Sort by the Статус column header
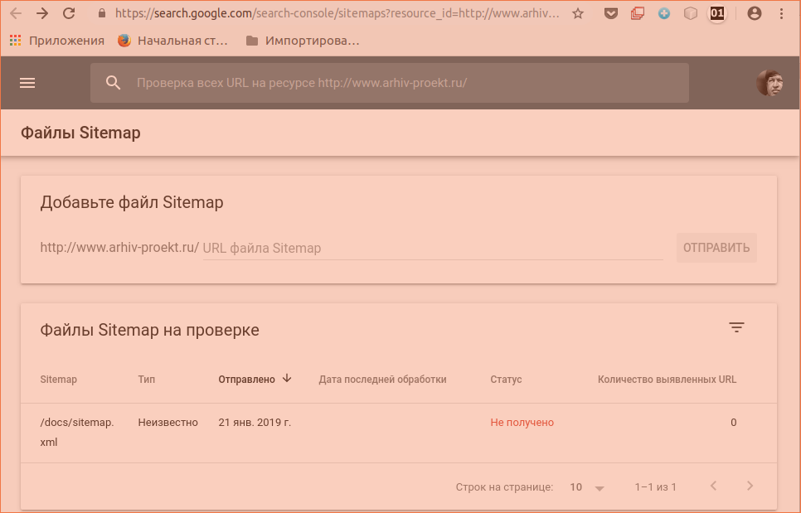This screenshot has width=801, height=513. (x=506, y=380)
